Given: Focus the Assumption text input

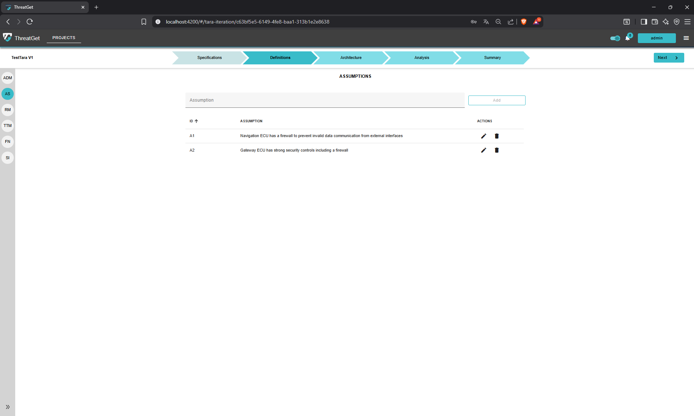Looking at the screenshot, I should pos(325,100).
